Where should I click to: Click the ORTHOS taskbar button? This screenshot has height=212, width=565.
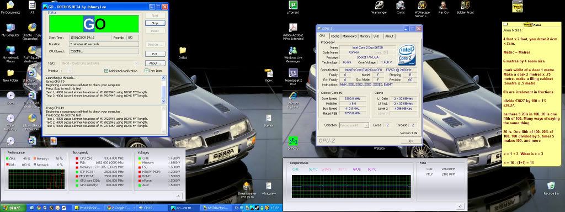184,208
